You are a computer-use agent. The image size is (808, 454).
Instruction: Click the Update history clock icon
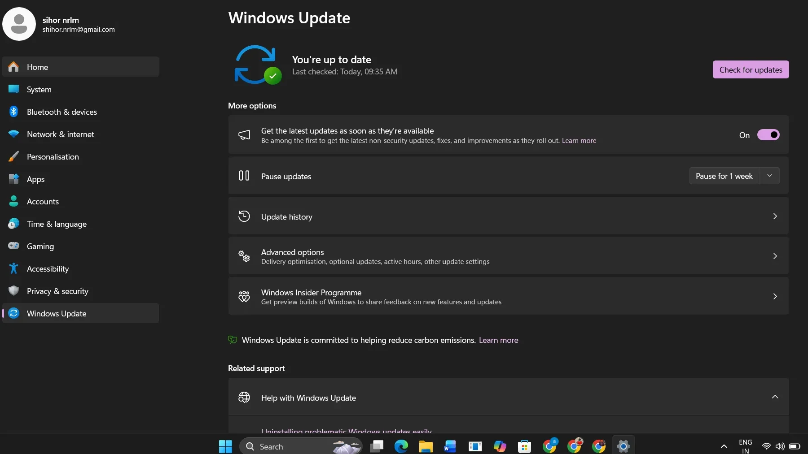pos(244,216)
